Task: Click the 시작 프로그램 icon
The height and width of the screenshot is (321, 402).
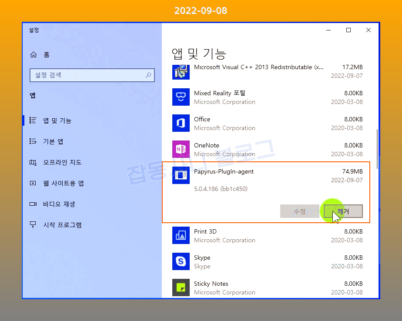Action: [33, 225]
